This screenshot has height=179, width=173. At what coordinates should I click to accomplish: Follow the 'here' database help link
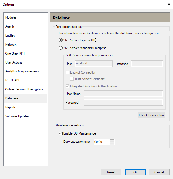tap(156, 33)
